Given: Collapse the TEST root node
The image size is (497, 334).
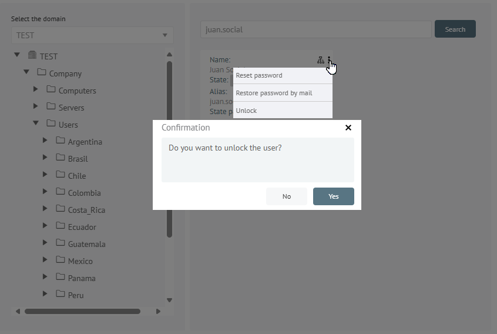Looking at the screenshot, I should click(x=17, y=55).
